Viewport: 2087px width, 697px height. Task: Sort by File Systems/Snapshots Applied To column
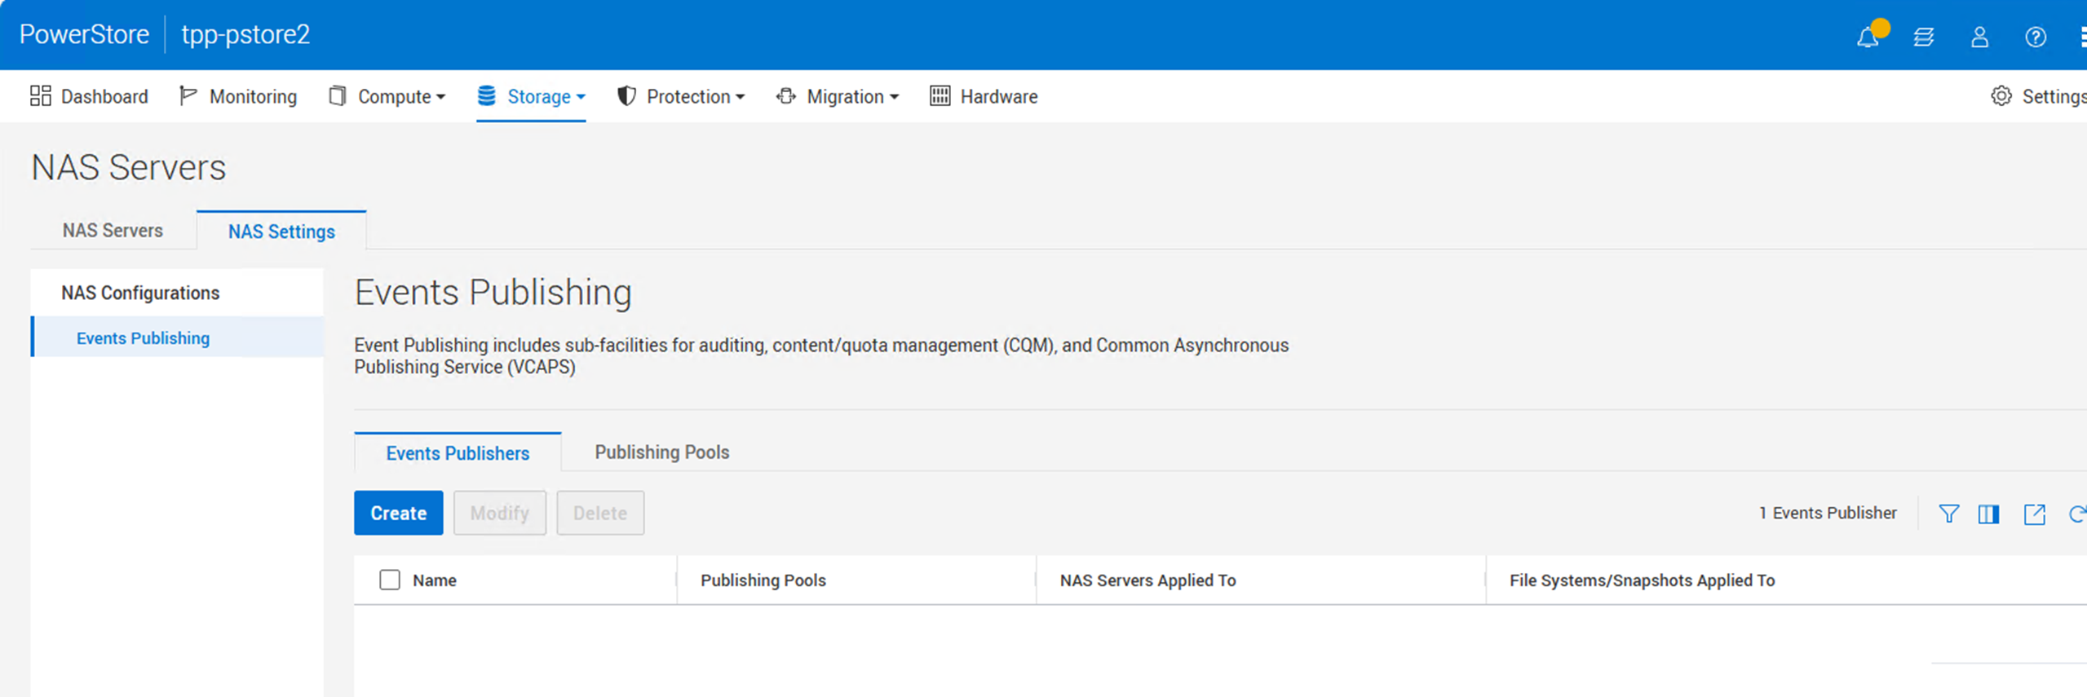(x=1642, y=580)
